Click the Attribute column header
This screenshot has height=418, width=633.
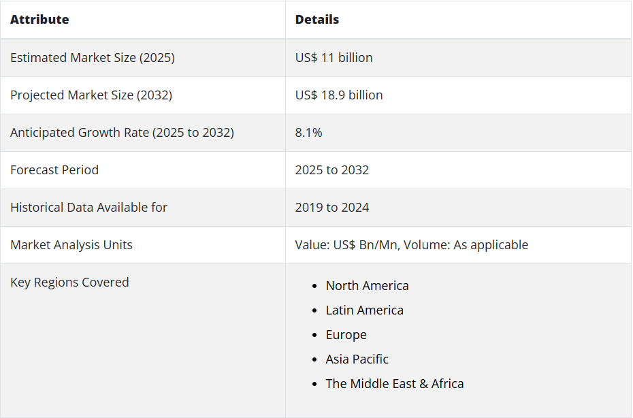(39, 20)
